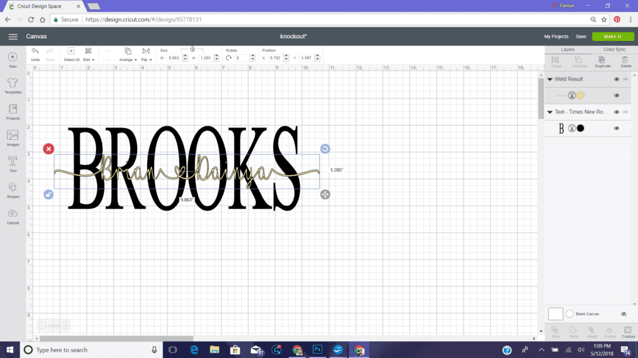
Task: Click the resize handle on selection
Action: [325, 195]
